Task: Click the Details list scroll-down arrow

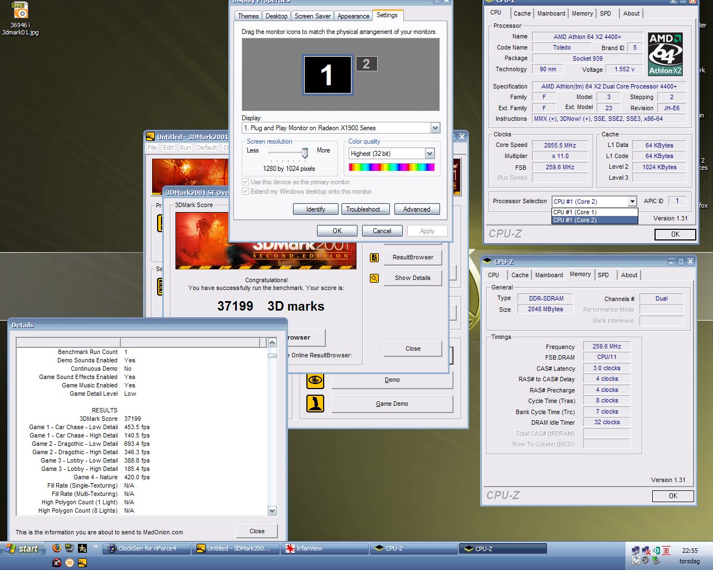Action: 272,510
